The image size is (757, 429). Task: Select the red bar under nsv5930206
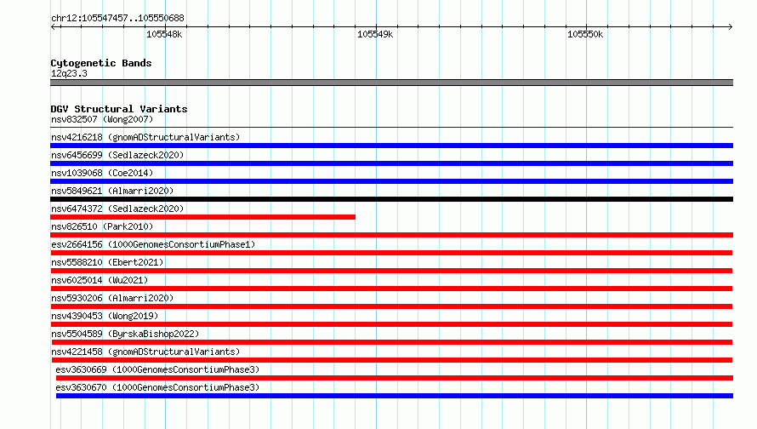(391, 306)
